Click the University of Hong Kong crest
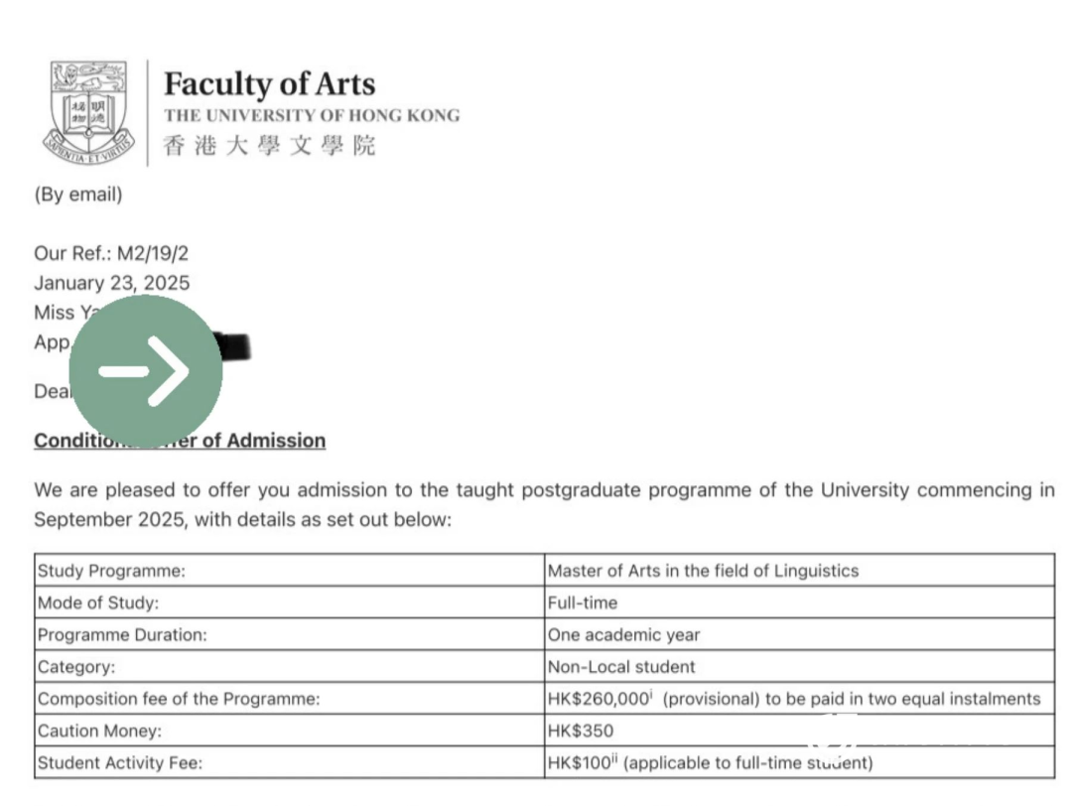 (x=90, y=112)
